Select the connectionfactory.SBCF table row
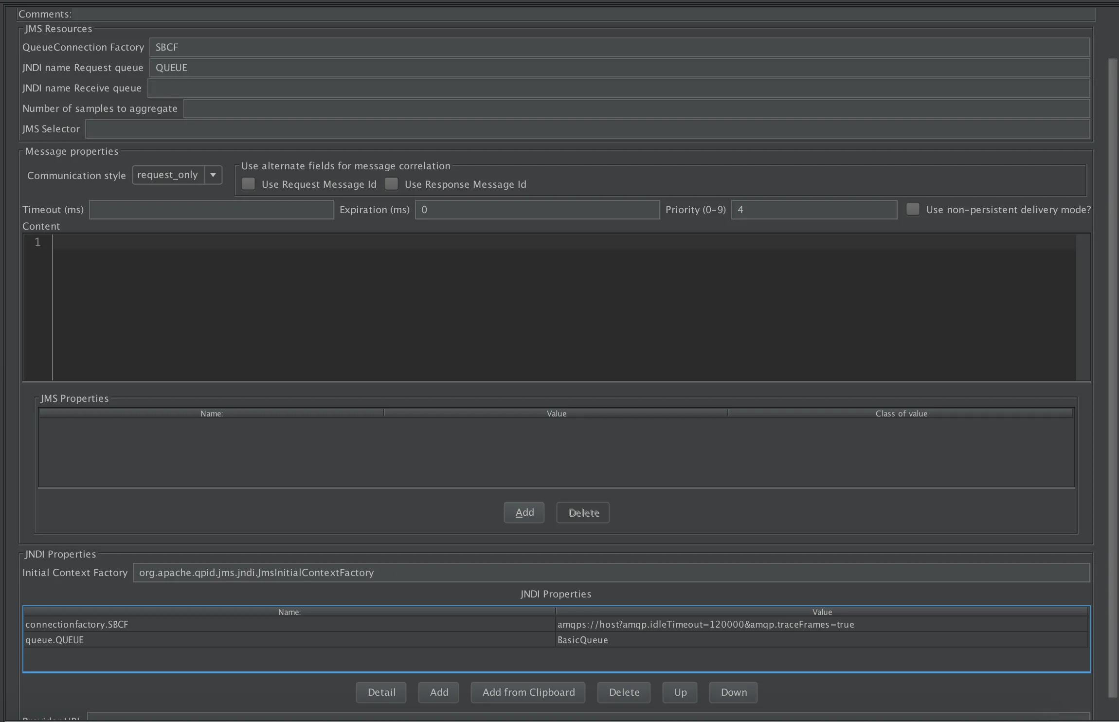Screen dimensions: 1119x722 point(289,624)
